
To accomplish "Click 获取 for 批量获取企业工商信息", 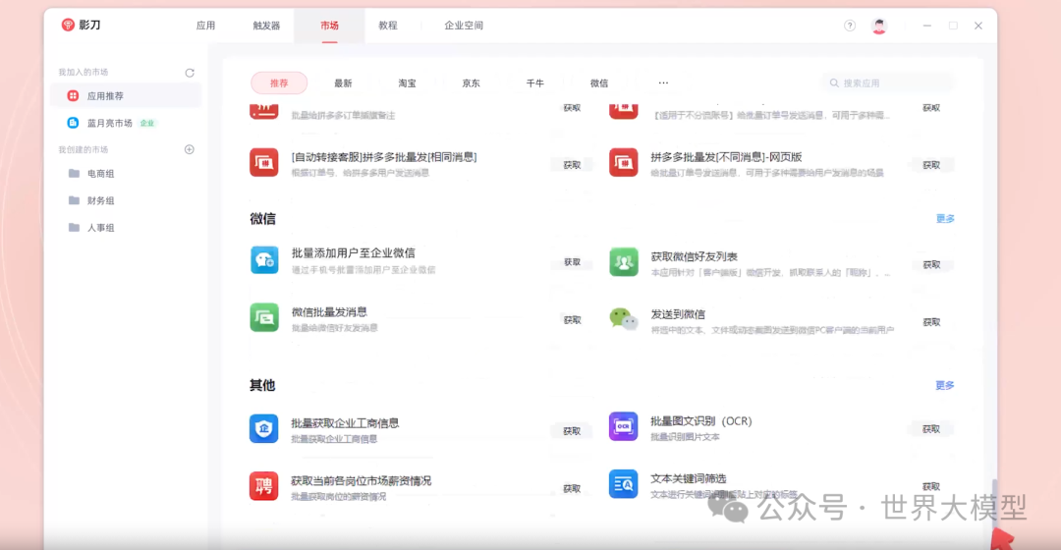I will tap(572, 431).
